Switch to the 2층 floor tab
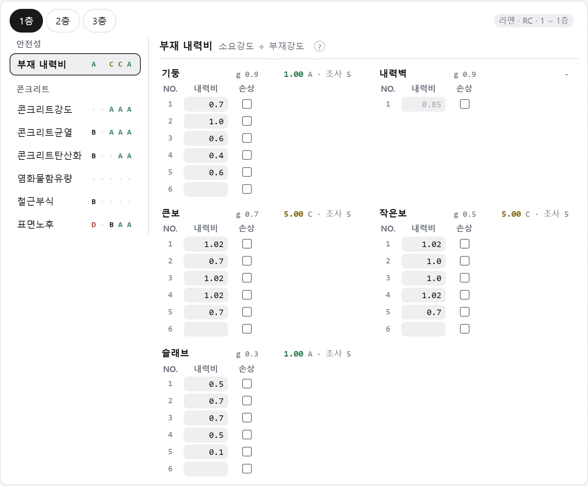 [x=63, y=21]
